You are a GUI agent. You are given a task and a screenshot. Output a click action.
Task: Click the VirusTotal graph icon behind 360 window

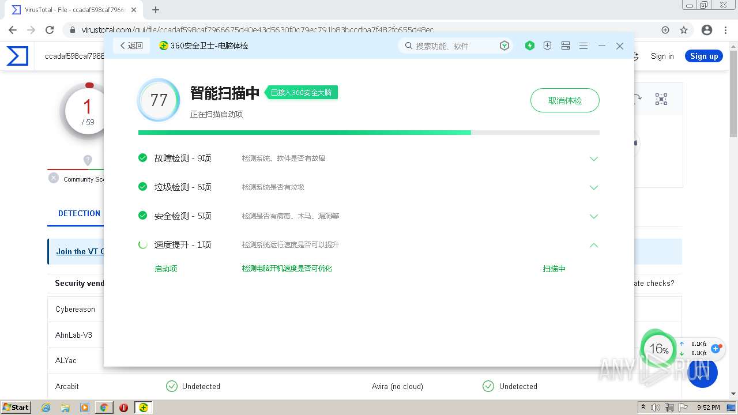click(661, 99)
